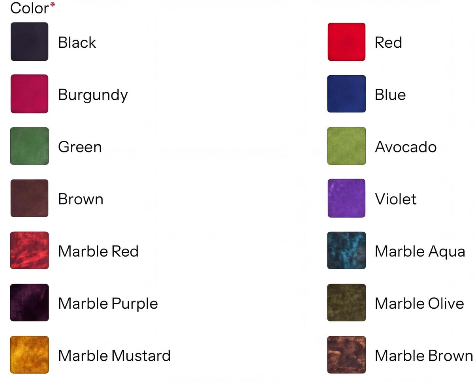Click the Avocado label text
Screen dimensions: 474x382
(x=406, y=147)
